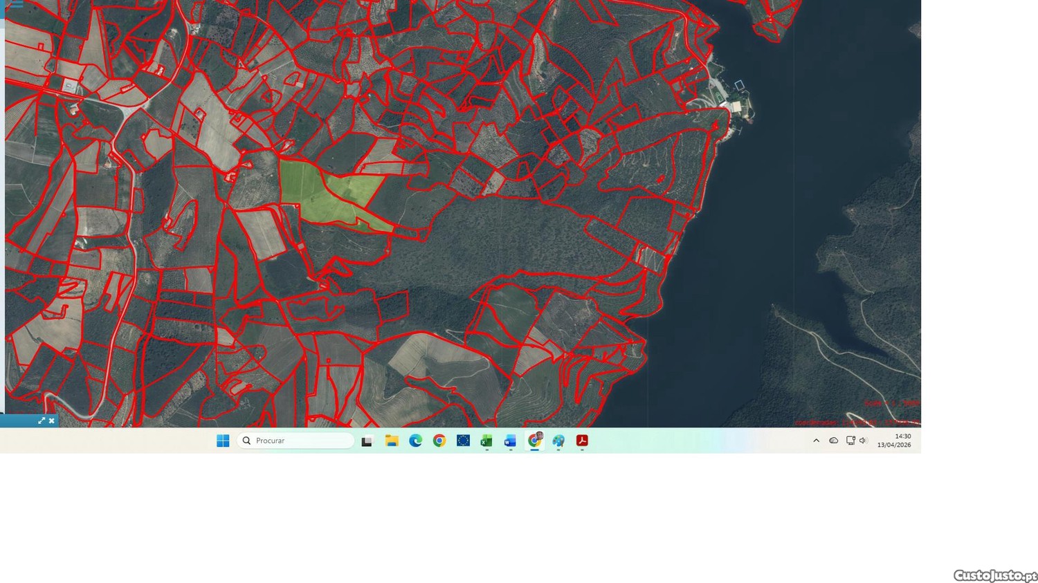Open the hamburger menu on the map
The height and width of the screenshot is (583, 1038).
[15, 4]
